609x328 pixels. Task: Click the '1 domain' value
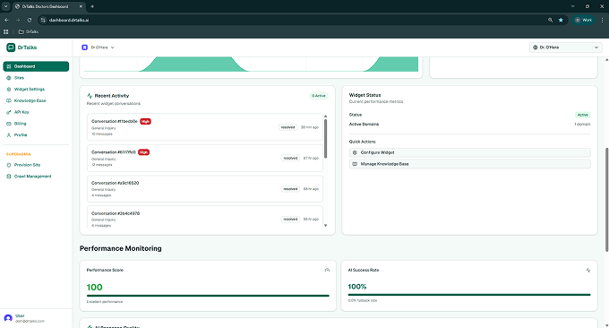tap(583, 125)
